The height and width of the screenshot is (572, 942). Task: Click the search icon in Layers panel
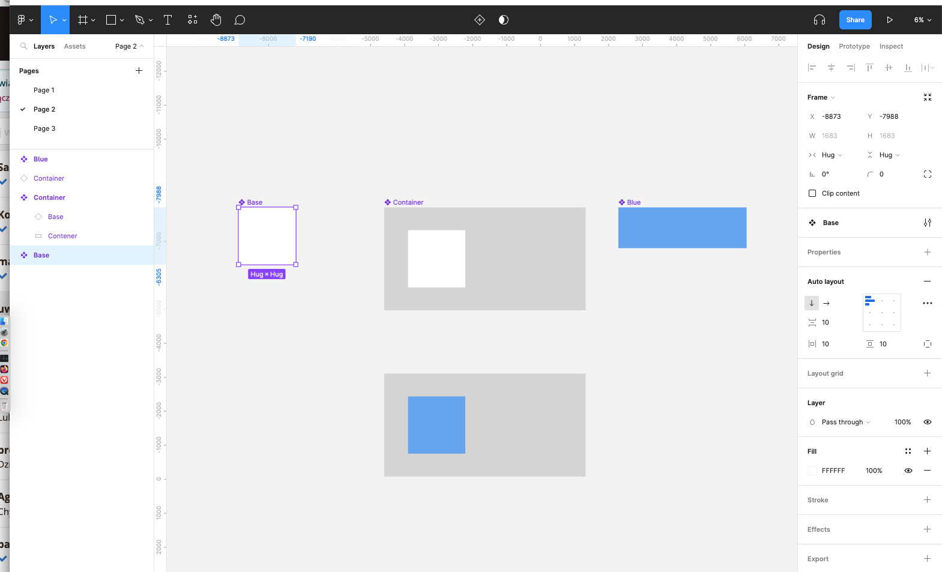click(24, 46)
